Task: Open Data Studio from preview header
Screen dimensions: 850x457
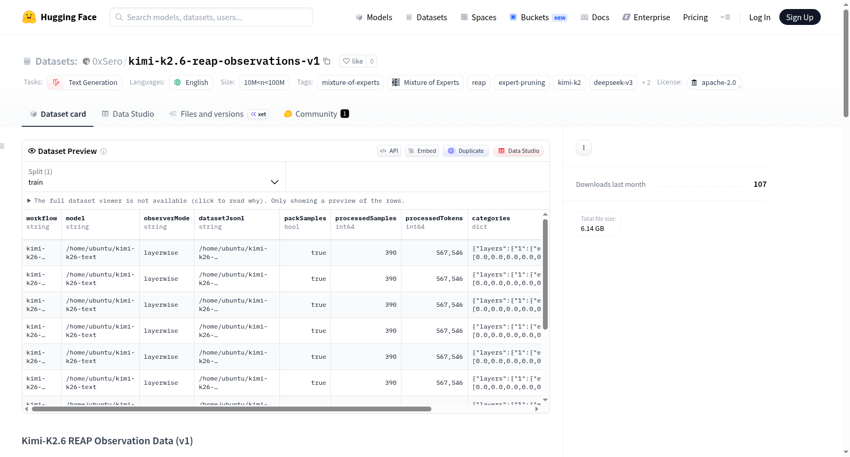Action: pyautogui.click(x=518, y=151)
